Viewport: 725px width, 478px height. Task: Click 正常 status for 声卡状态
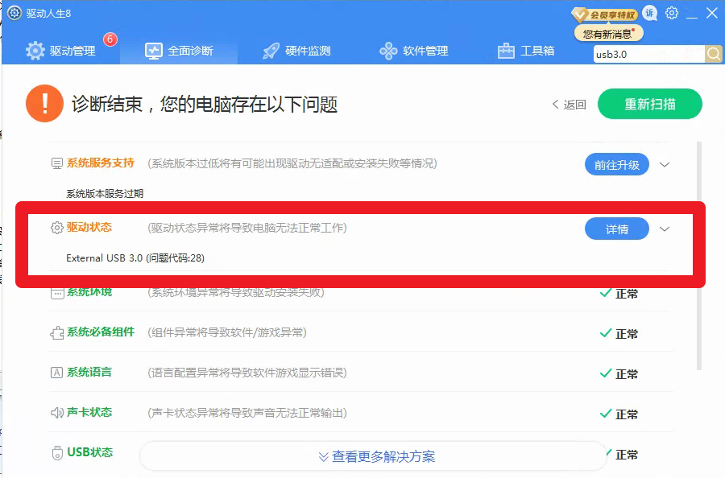[x=619, y=414]
